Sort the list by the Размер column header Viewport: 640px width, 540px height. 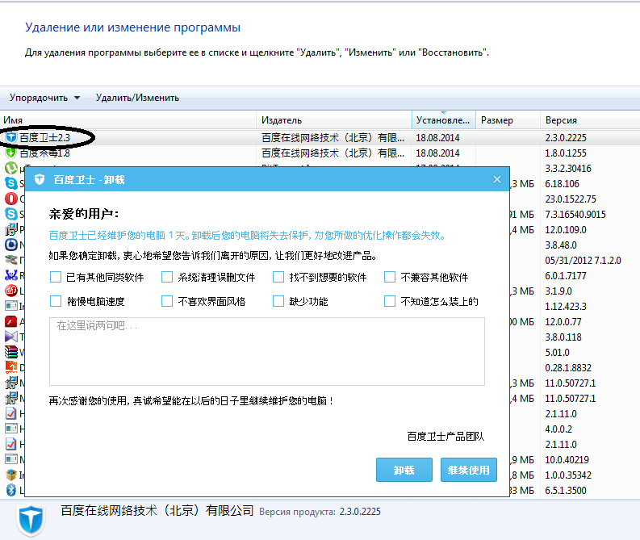508,120
